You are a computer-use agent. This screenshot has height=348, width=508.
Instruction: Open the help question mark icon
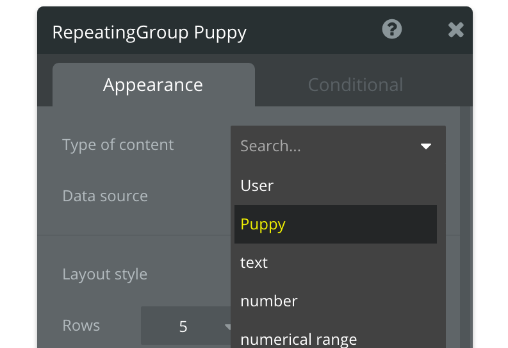click(x=391, y=29)
